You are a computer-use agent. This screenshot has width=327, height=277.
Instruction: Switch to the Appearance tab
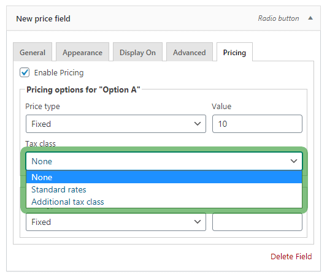(82, 52)
